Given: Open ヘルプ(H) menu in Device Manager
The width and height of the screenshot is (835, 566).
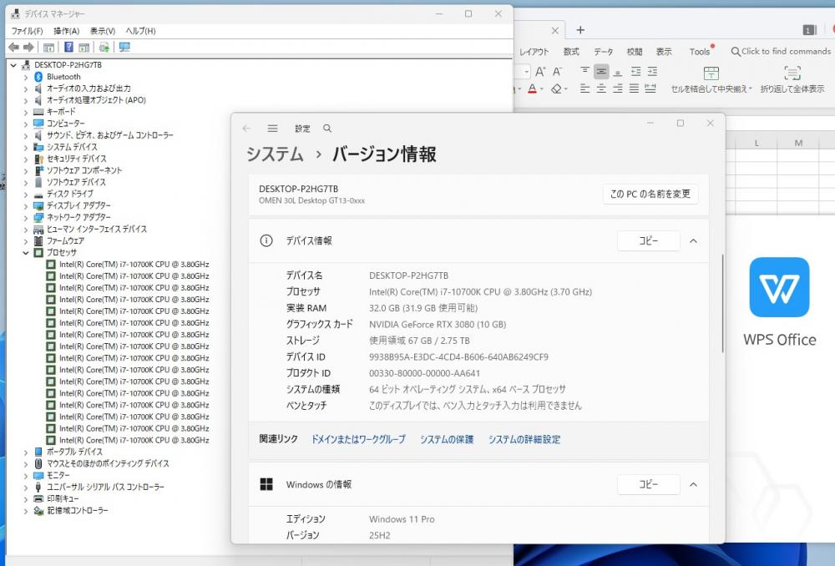Looking at the screenshot, I should (x=140, y=31).
